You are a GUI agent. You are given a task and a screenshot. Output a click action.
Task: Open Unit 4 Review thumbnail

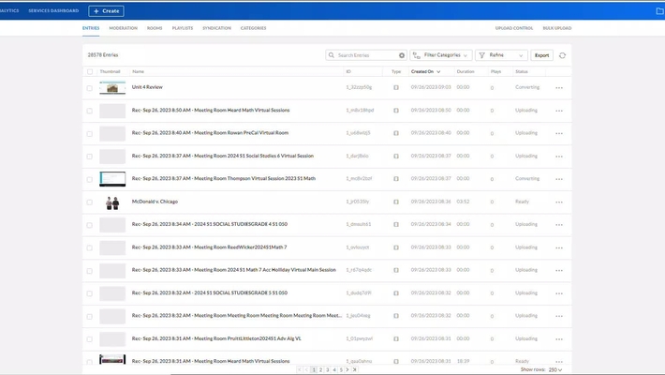(x=112, y=88)
